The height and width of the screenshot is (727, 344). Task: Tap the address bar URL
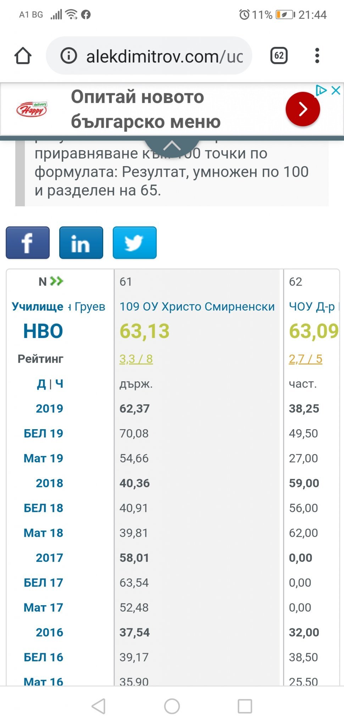click(x=164, y=56)
